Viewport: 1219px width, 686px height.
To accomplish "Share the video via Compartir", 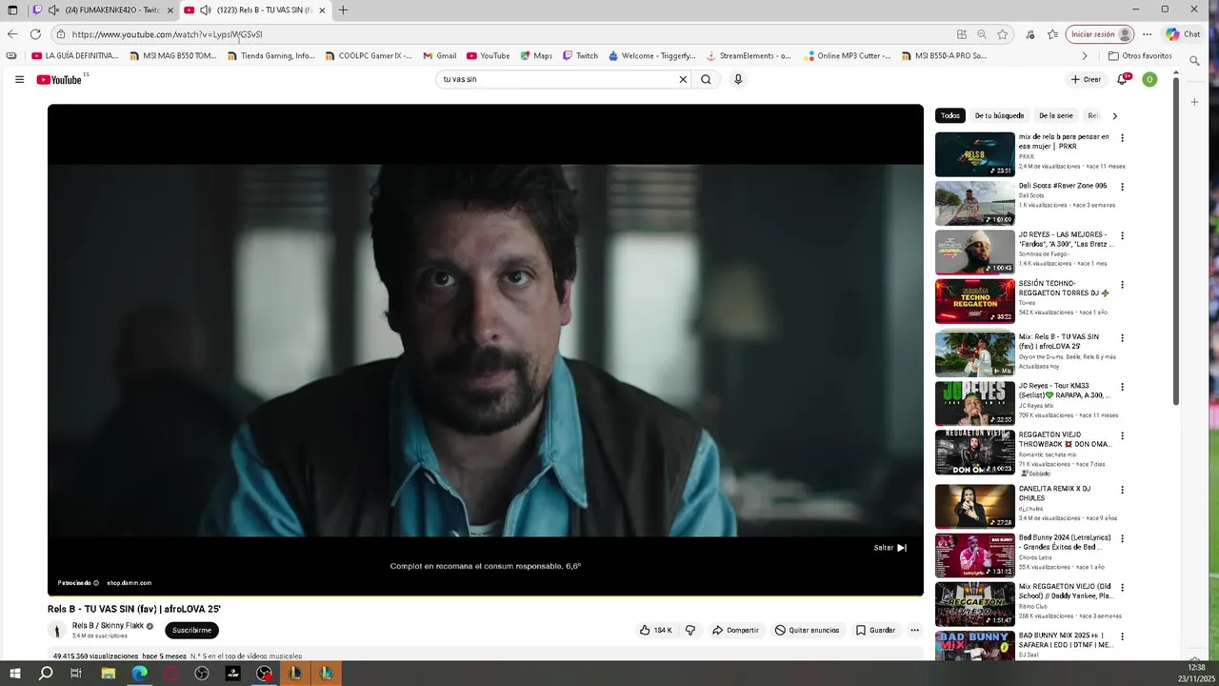I will [x=736, y=630].
